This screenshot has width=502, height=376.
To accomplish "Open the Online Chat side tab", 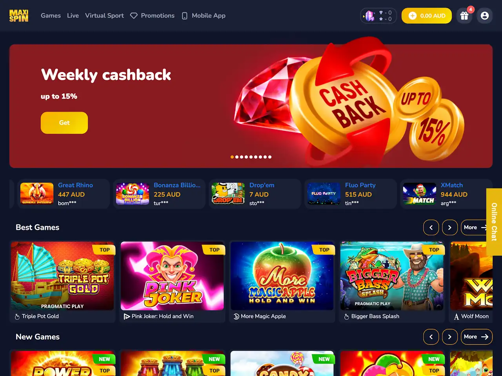I will 494,222.
